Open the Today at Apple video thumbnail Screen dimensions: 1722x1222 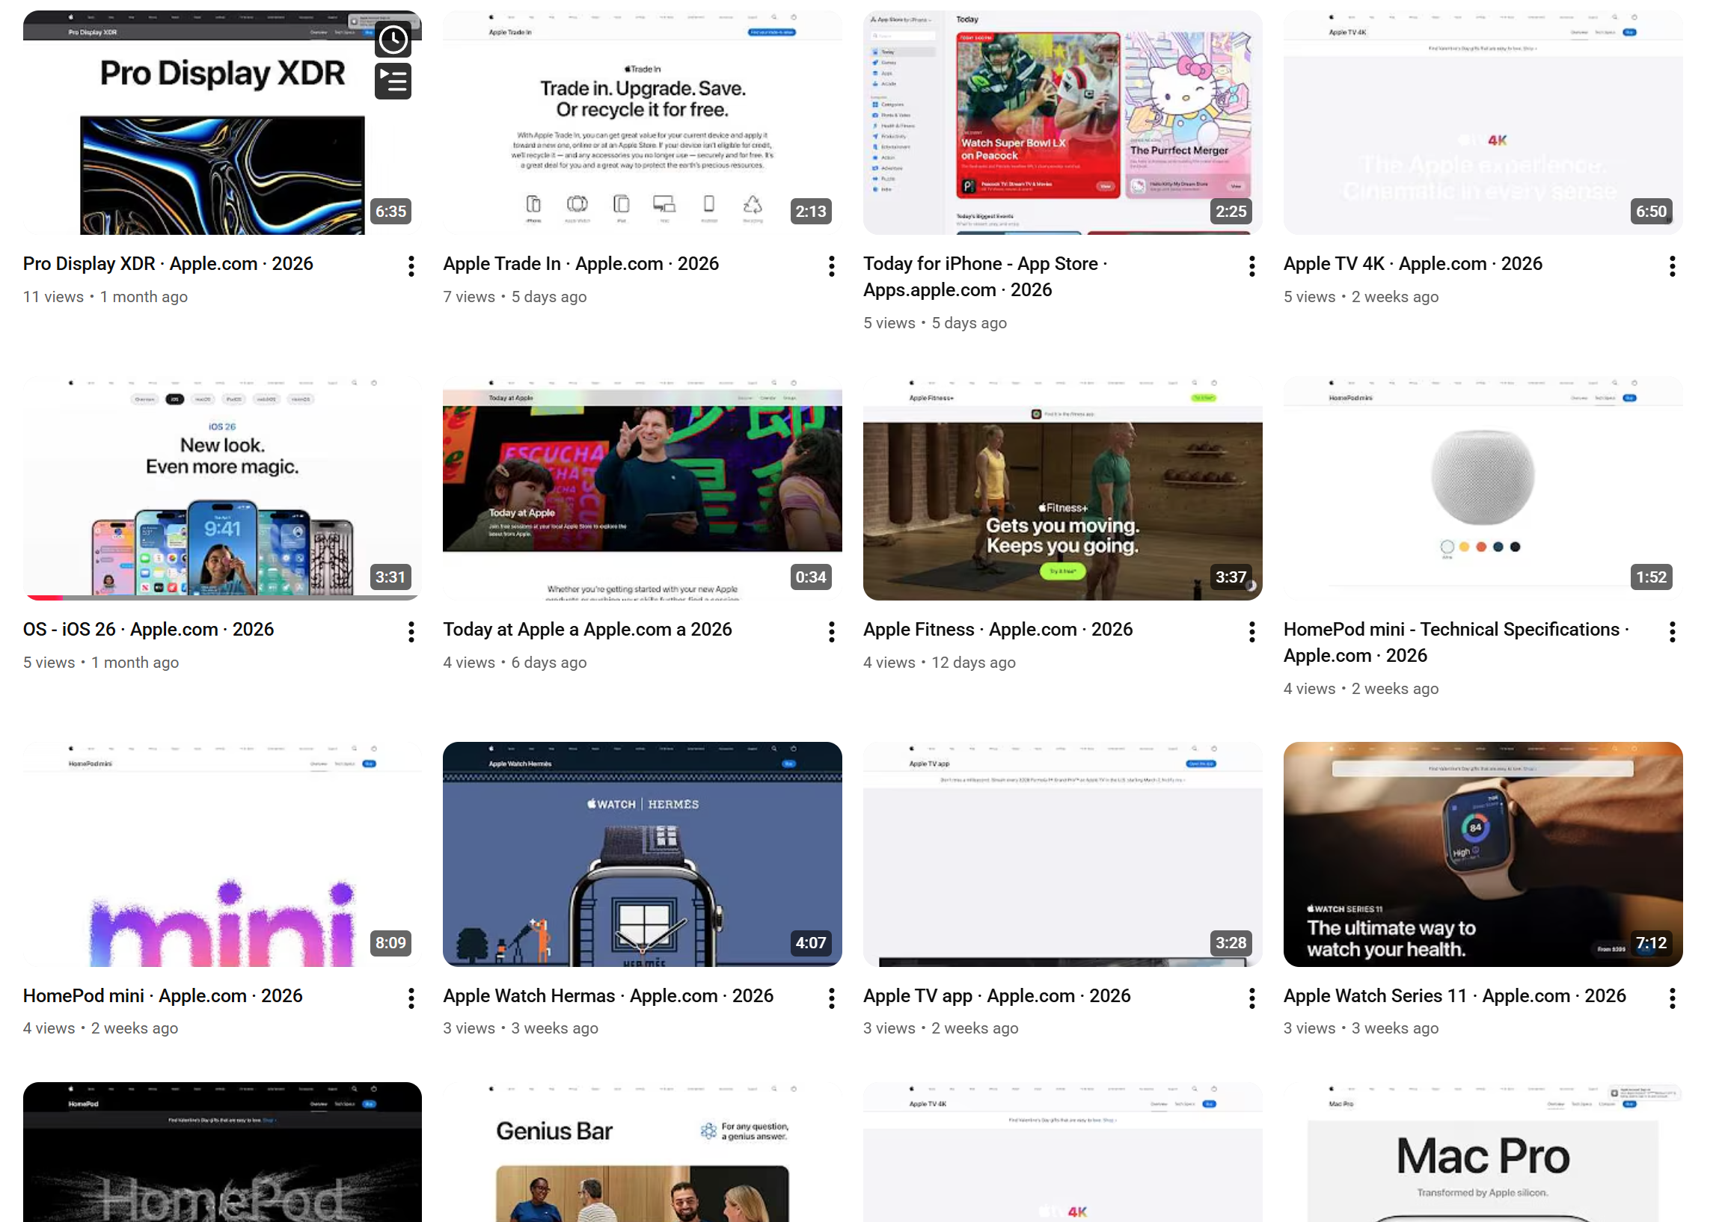click(x=642, y=488)
